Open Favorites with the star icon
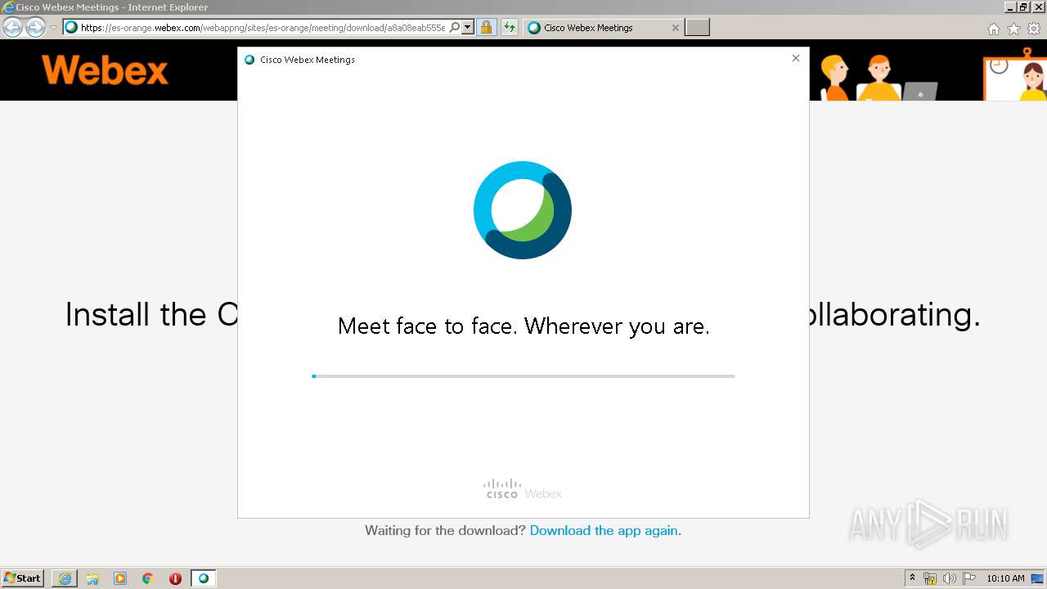 (x=1013, y=29)
